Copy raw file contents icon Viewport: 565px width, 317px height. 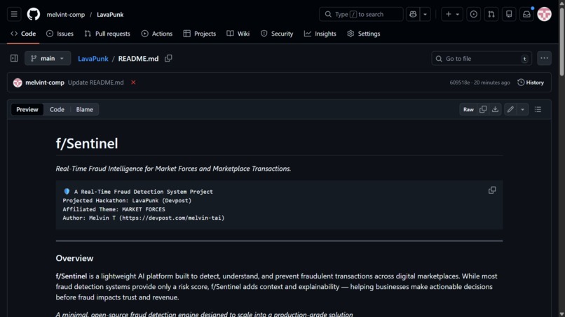[x=483, y=109]
